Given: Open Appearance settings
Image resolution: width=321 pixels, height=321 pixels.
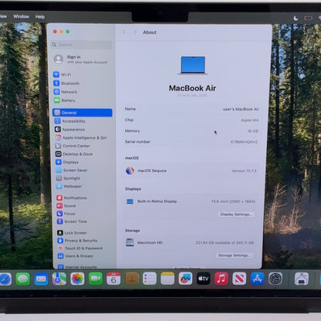Looking at the screenshot, I should tap(69, 130).
